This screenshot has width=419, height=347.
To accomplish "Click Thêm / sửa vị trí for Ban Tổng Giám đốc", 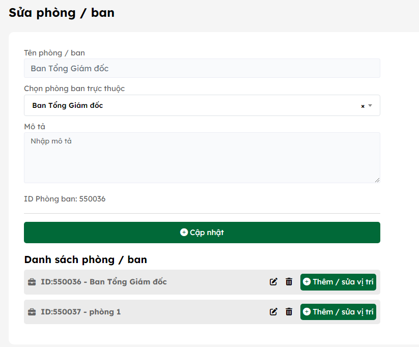I will click(x=338, y=282).
